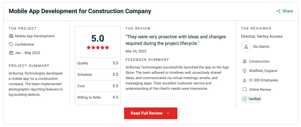Viewport: 301px width, 127px height.
Task: Click the Mobile App Development for Construction Company title
Action: click(x=80, y=11)
